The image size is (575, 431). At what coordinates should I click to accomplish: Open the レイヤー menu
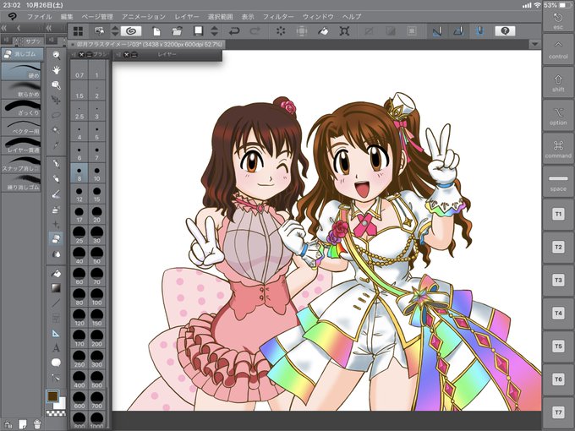pyautogui.click(x=187, y=17)
